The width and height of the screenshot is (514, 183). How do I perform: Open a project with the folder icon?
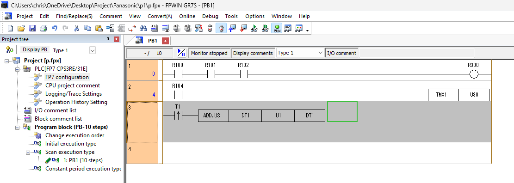tap(21, 29)
